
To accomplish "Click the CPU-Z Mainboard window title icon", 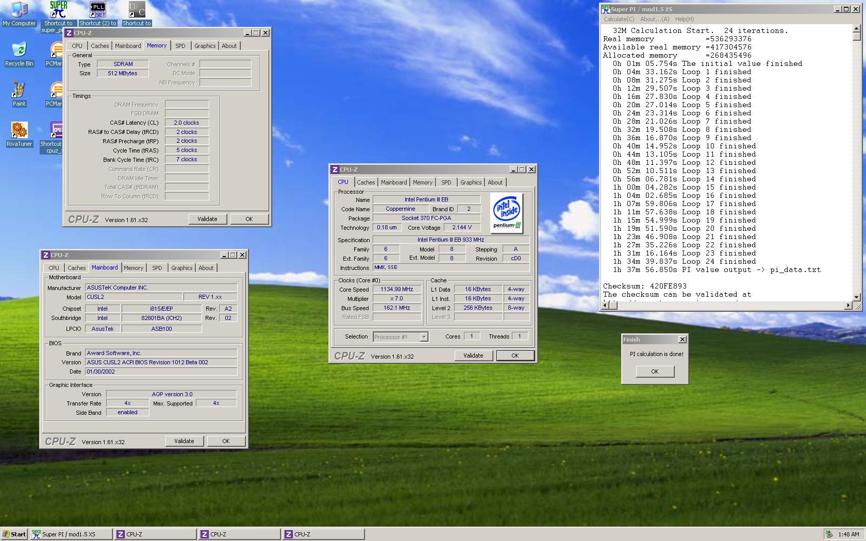I will (x=46, y=255).
